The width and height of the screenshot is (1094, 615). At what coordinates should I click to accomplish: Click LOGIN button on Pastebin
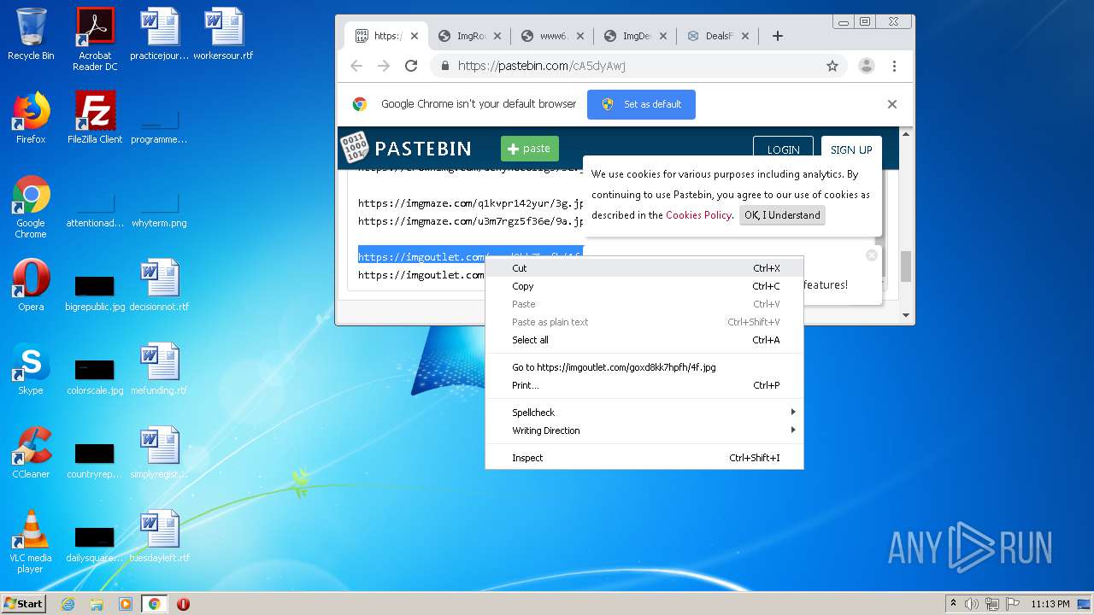point(783,149)
